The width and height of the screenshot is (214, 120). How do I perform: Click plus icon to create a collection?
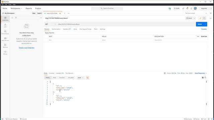(12, 18)
